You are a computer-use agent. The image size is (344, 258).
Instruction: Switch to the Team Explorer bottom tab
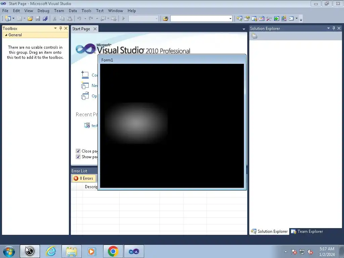[x=307, y=231]
